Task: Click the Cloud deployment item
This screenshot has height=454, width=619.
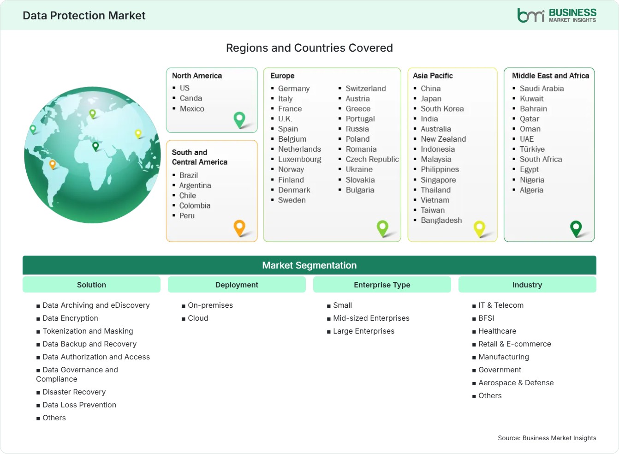Action: (198, 318)
